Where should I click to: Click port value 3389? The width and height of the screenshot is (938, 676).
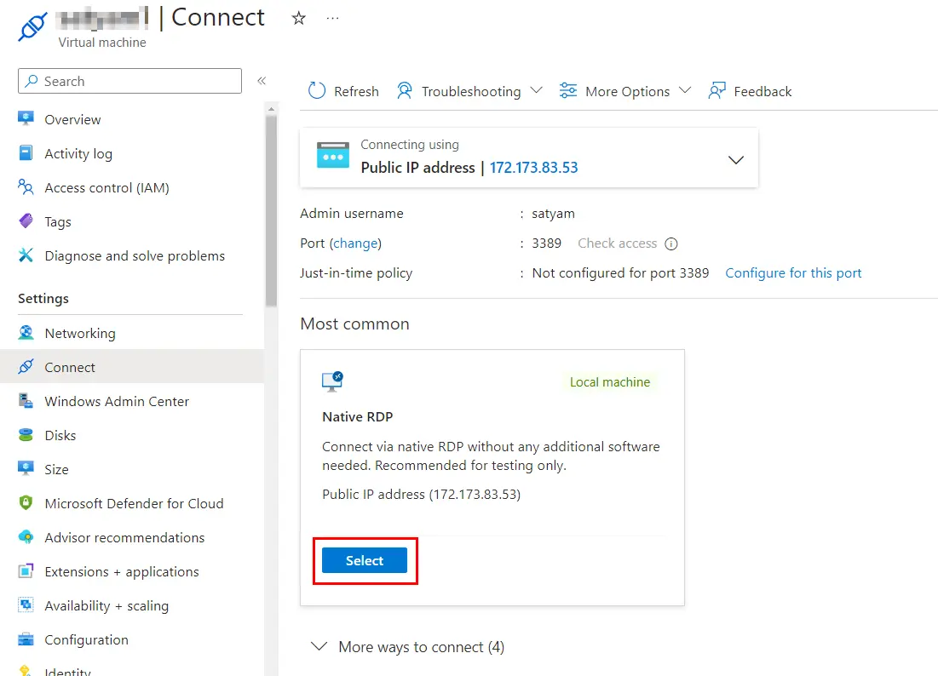pyautogui.click(x=547, y=243)
